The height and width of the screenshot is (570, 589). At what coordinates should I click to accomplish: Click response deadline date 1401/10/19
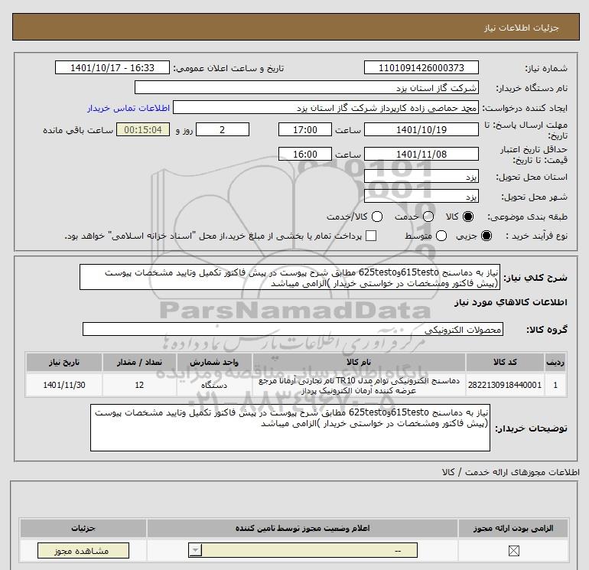421,130
